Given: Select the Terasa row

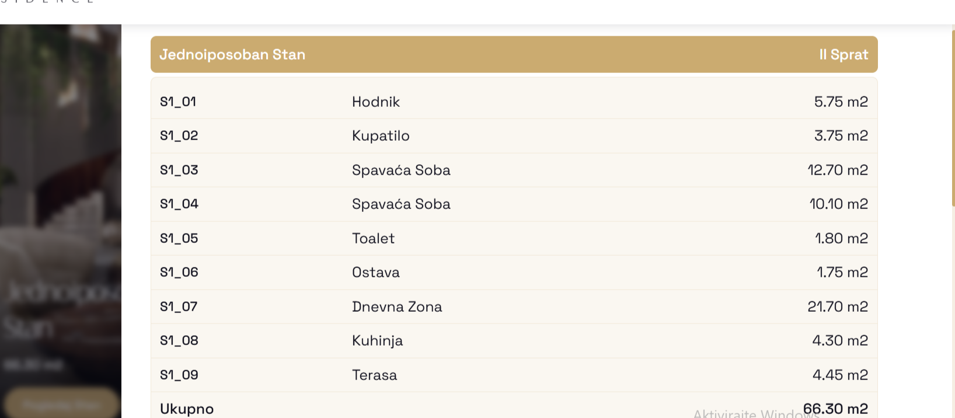Looking at the screenshot, I should coord(514,375).
